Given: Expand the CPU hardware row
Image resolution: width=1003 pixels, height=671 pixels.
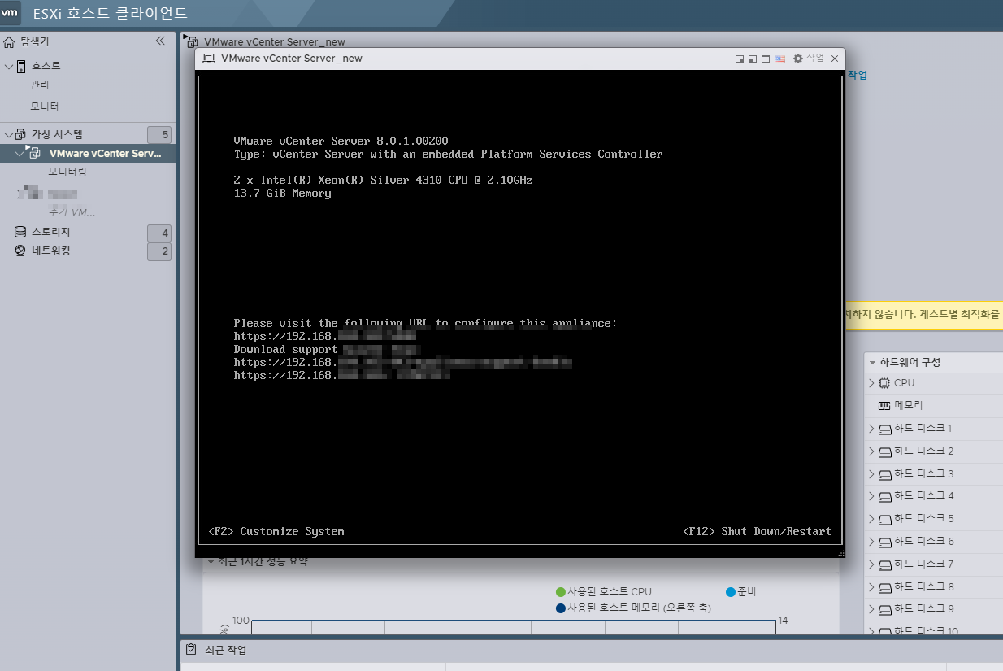Looking at the screenshot, I should 871,383.
